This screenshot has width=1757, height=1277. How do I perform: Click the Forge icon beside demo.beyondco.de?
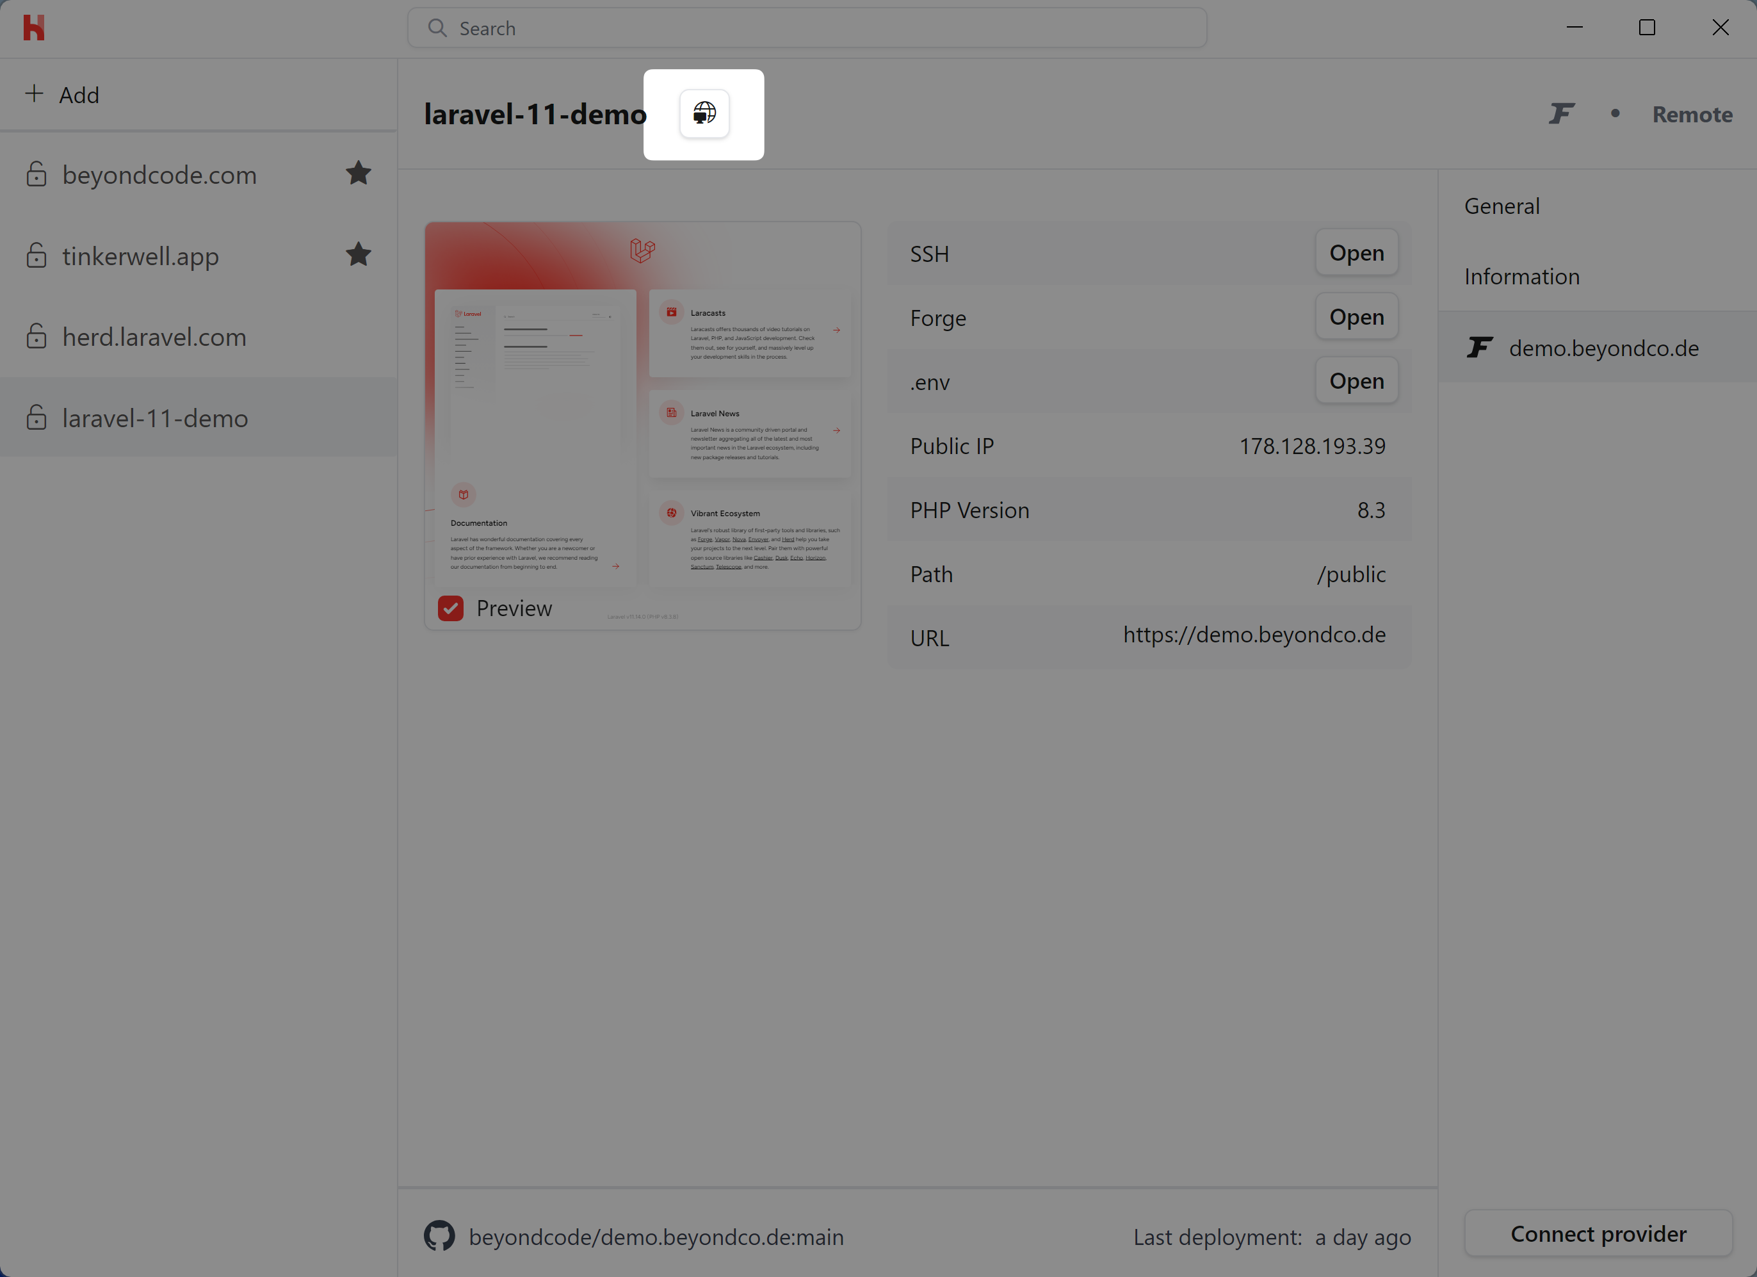[1479, 347]
